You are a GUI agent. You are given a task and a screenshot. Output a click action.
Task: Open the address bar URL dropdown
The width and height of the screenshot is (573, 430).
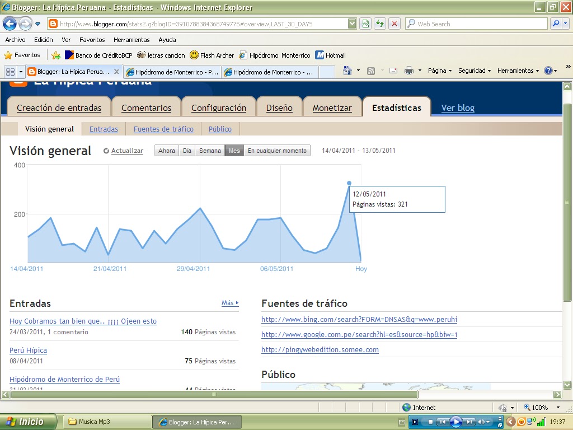(352, 24)
